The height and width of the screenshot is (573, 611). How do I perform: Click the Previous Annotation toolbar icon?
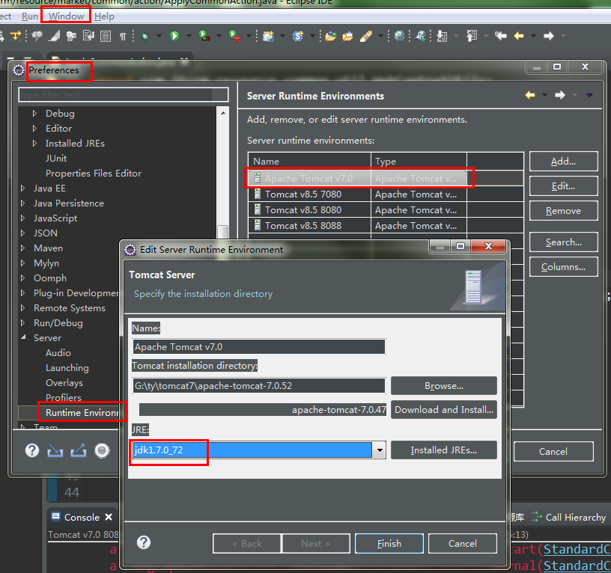pyautogui.click(x=472, y=36)
